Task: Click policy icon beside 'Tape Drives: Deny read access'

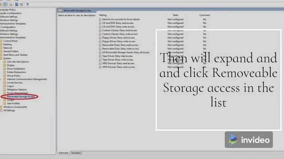Action: point(100,56)
